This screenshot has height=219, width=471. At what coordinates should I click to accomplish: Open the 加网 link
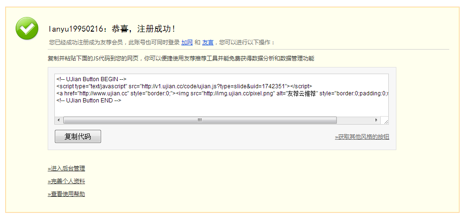click(187, 42)
